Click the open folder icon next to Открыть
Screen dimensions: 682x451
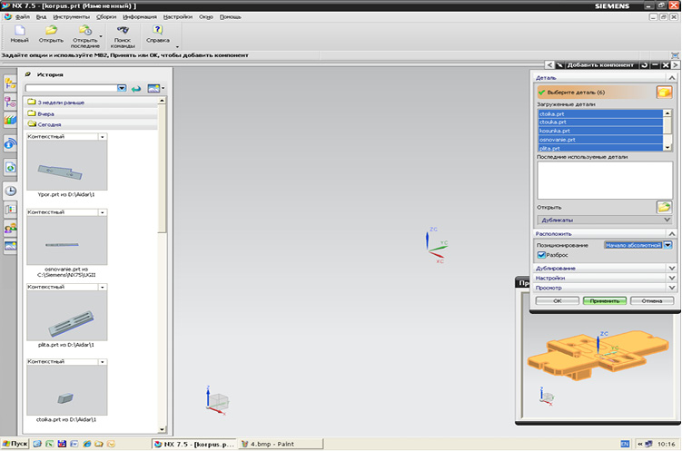point(664,207)
